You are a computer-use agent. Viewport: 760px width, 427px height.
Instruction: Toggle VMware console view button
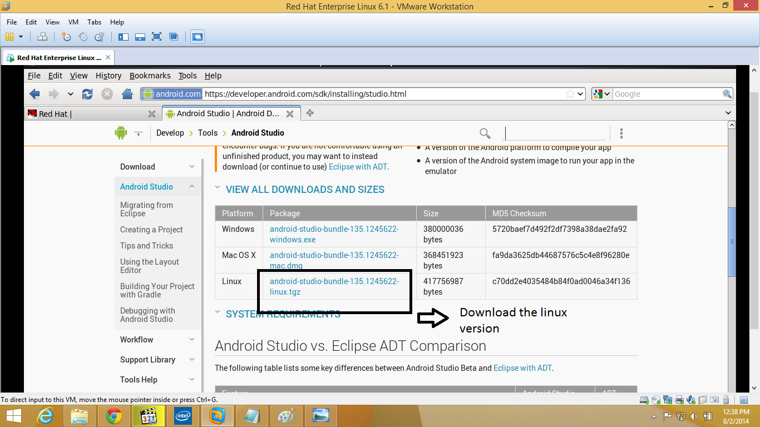[198, 37]
